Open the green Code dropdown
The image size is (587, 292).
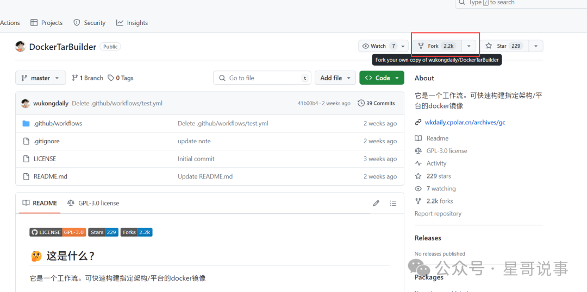382,78
